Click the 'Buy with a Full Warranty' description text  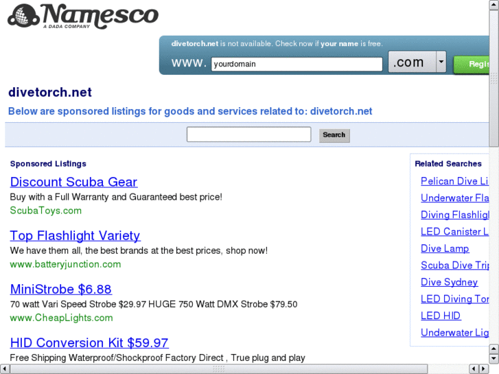[116, 197]
